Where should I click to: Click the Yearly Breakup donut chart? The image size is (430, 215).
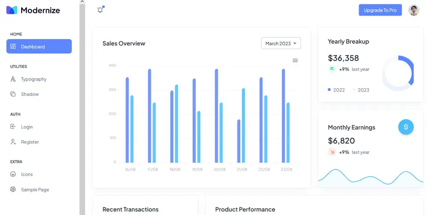(x=398, y=73)
